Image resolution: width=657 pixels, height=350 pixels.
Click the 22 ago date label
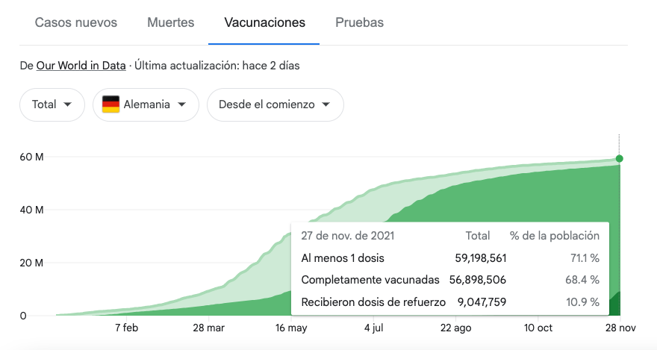(x=456, y=328)
